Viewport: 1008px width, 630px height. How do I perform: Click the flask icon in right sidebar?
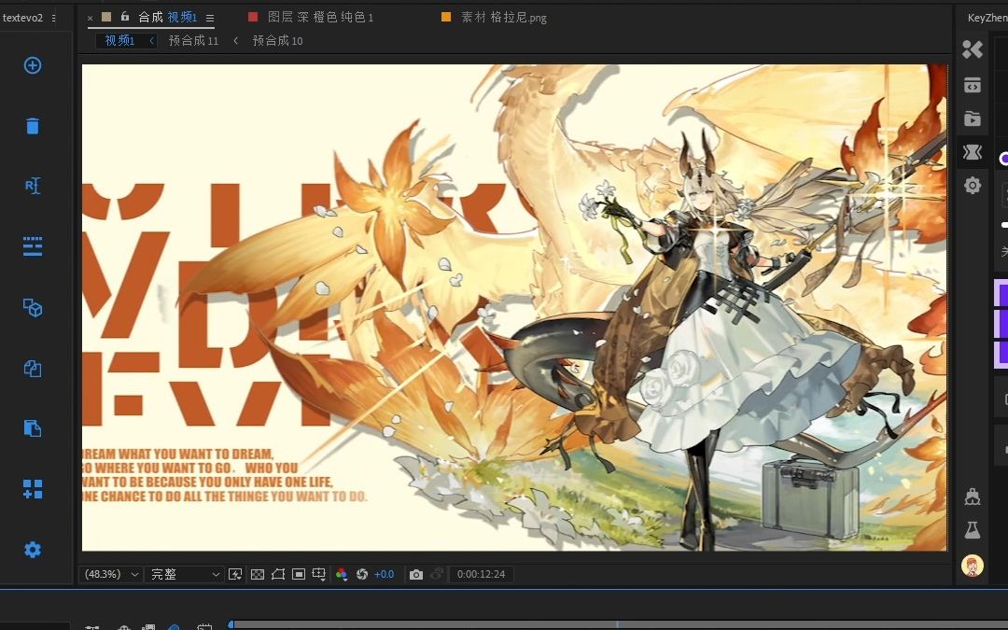point(973,530)
